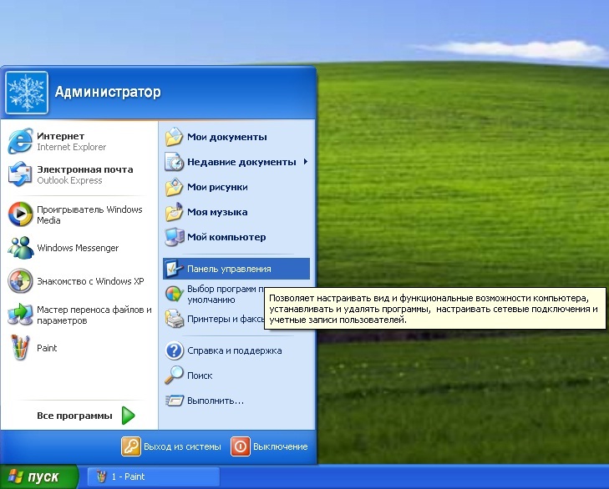Click the Internet Explorer icon
Screen dimensions: 609x489
pyautogui.click(x=20, y=141)
